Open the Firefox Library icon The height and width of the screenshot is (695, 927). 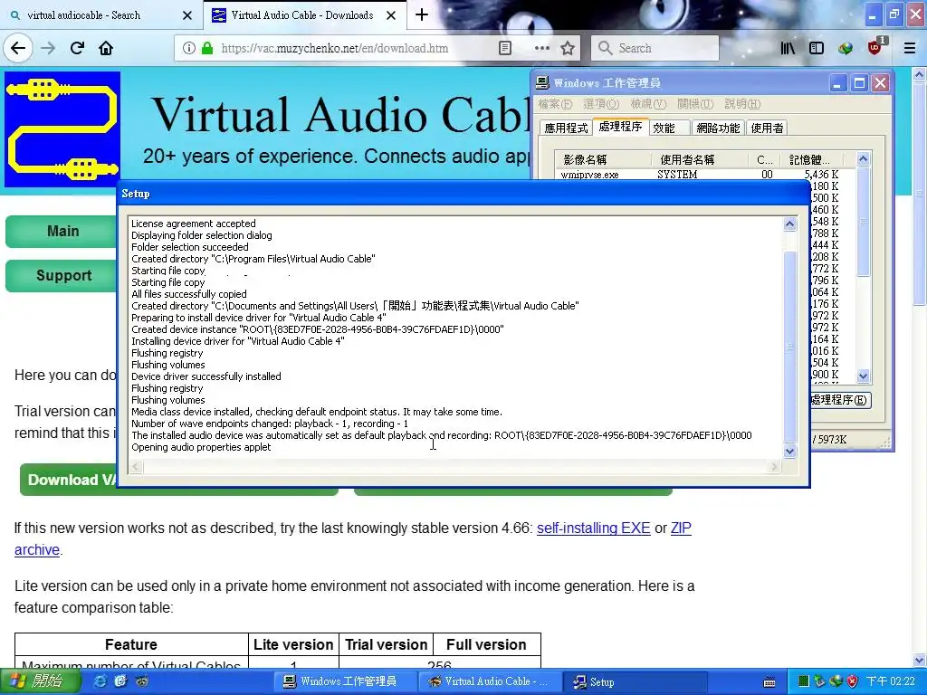[788, 48]
